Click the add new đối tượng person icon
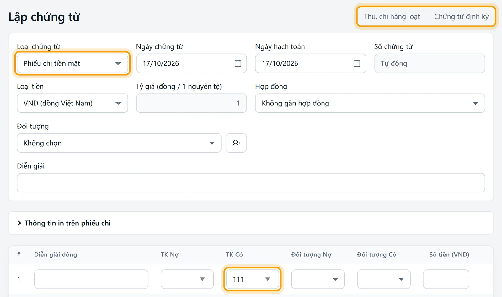 (x=236, y=143)
